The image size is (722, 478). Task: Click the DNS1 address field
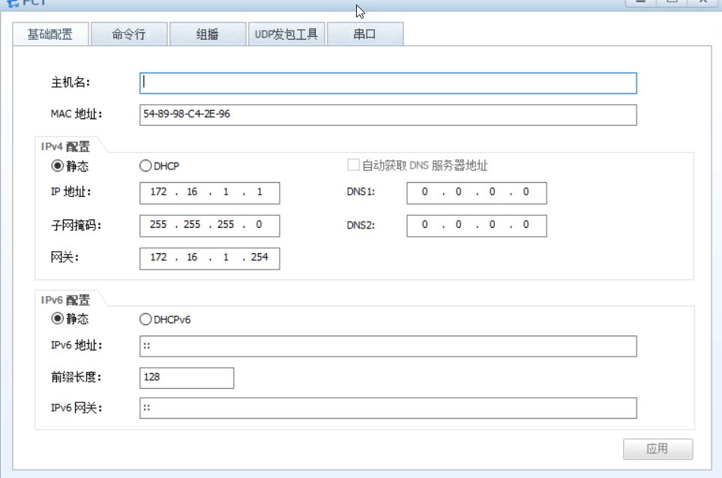[476, 193]
